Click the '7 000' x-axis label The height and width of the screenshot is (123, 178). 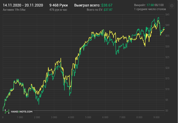click(122, 117)
